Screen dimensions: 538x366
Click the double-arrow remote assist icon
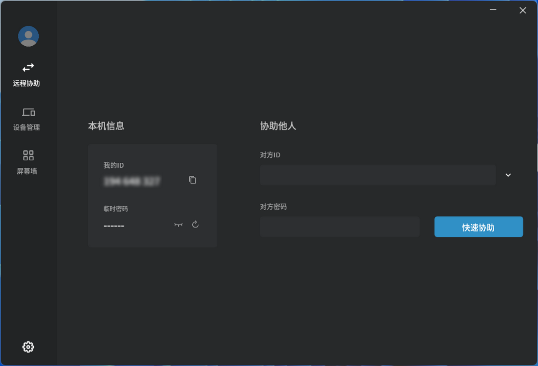click(28, 67)
